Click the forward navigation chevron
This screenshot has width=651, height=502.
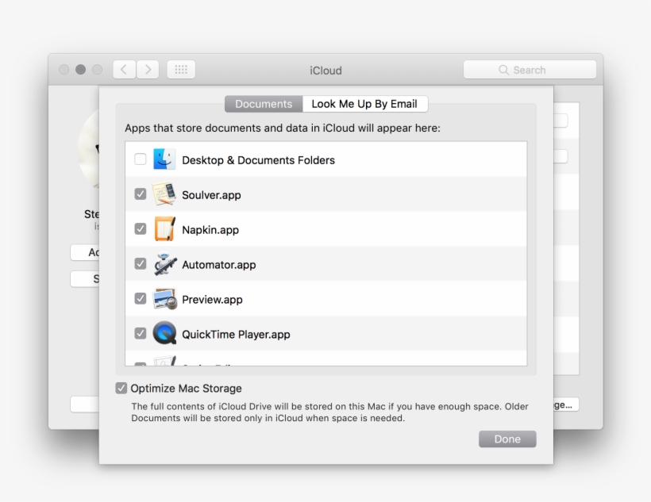[x=148, y=69]
